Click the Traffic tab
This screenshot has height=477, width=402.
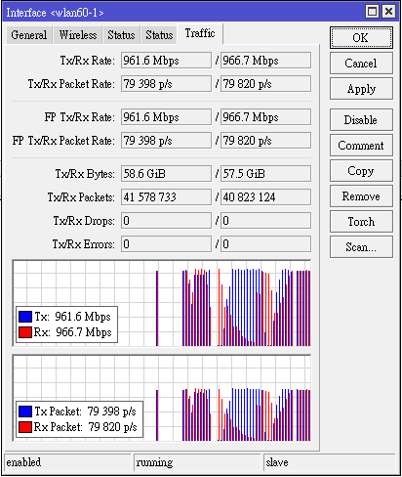point(200,33)
